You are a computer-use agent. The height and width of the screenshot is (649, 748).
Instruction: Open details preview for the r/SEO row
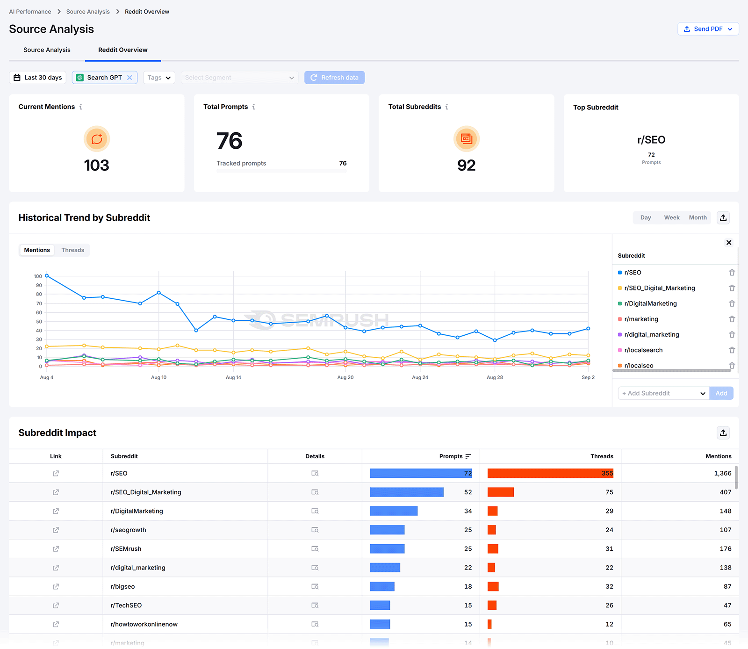tap(314, 473)
